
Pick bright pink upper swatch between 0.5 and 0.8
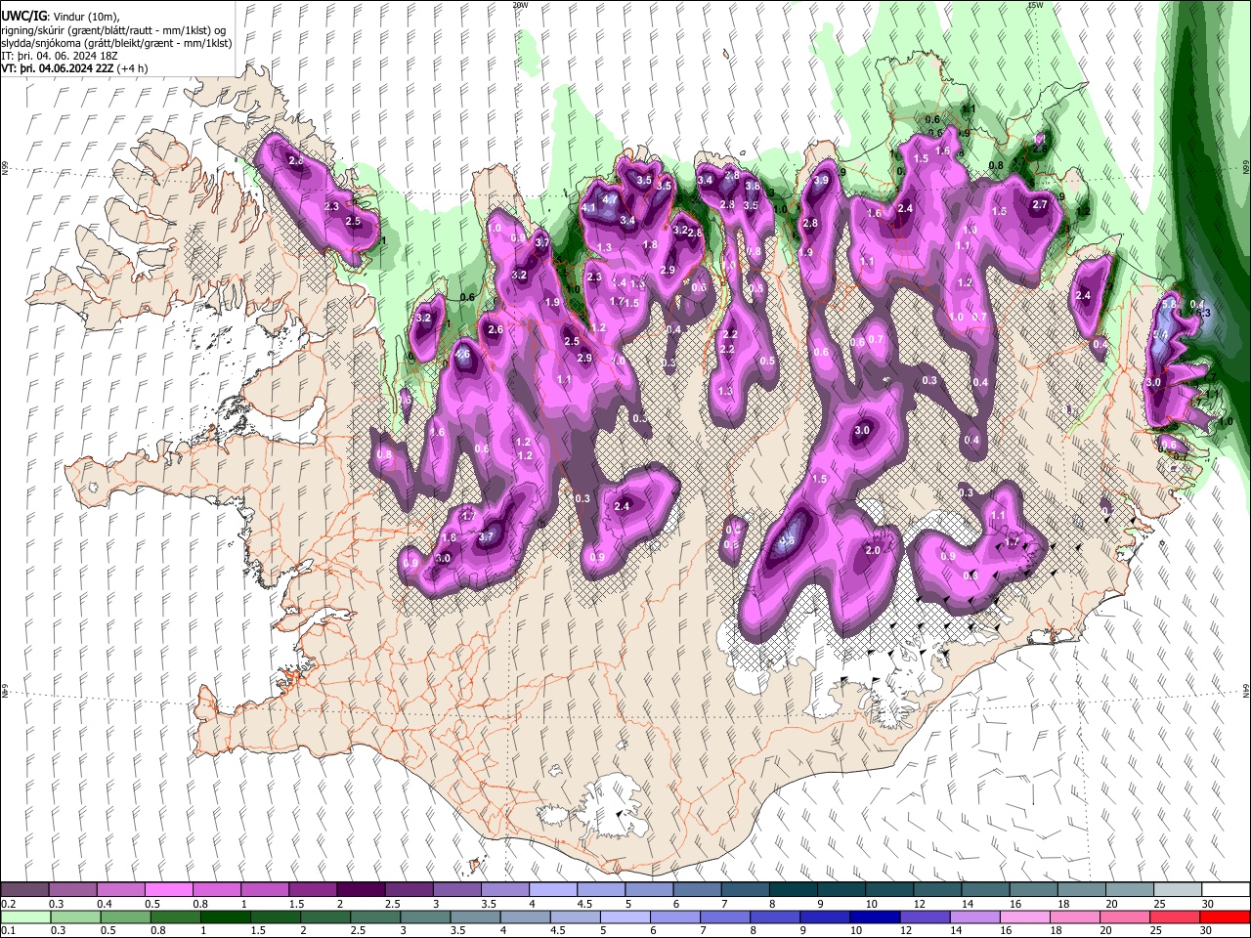coord(168,890)
